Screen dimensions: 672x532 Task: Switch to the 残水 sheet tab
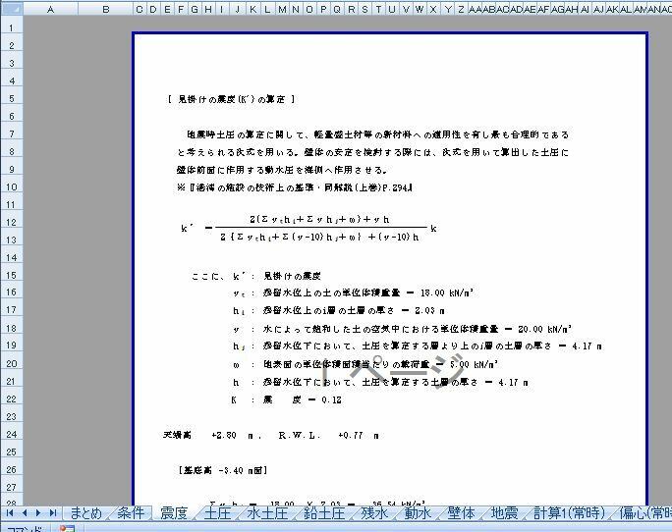(x=374, y=512)
